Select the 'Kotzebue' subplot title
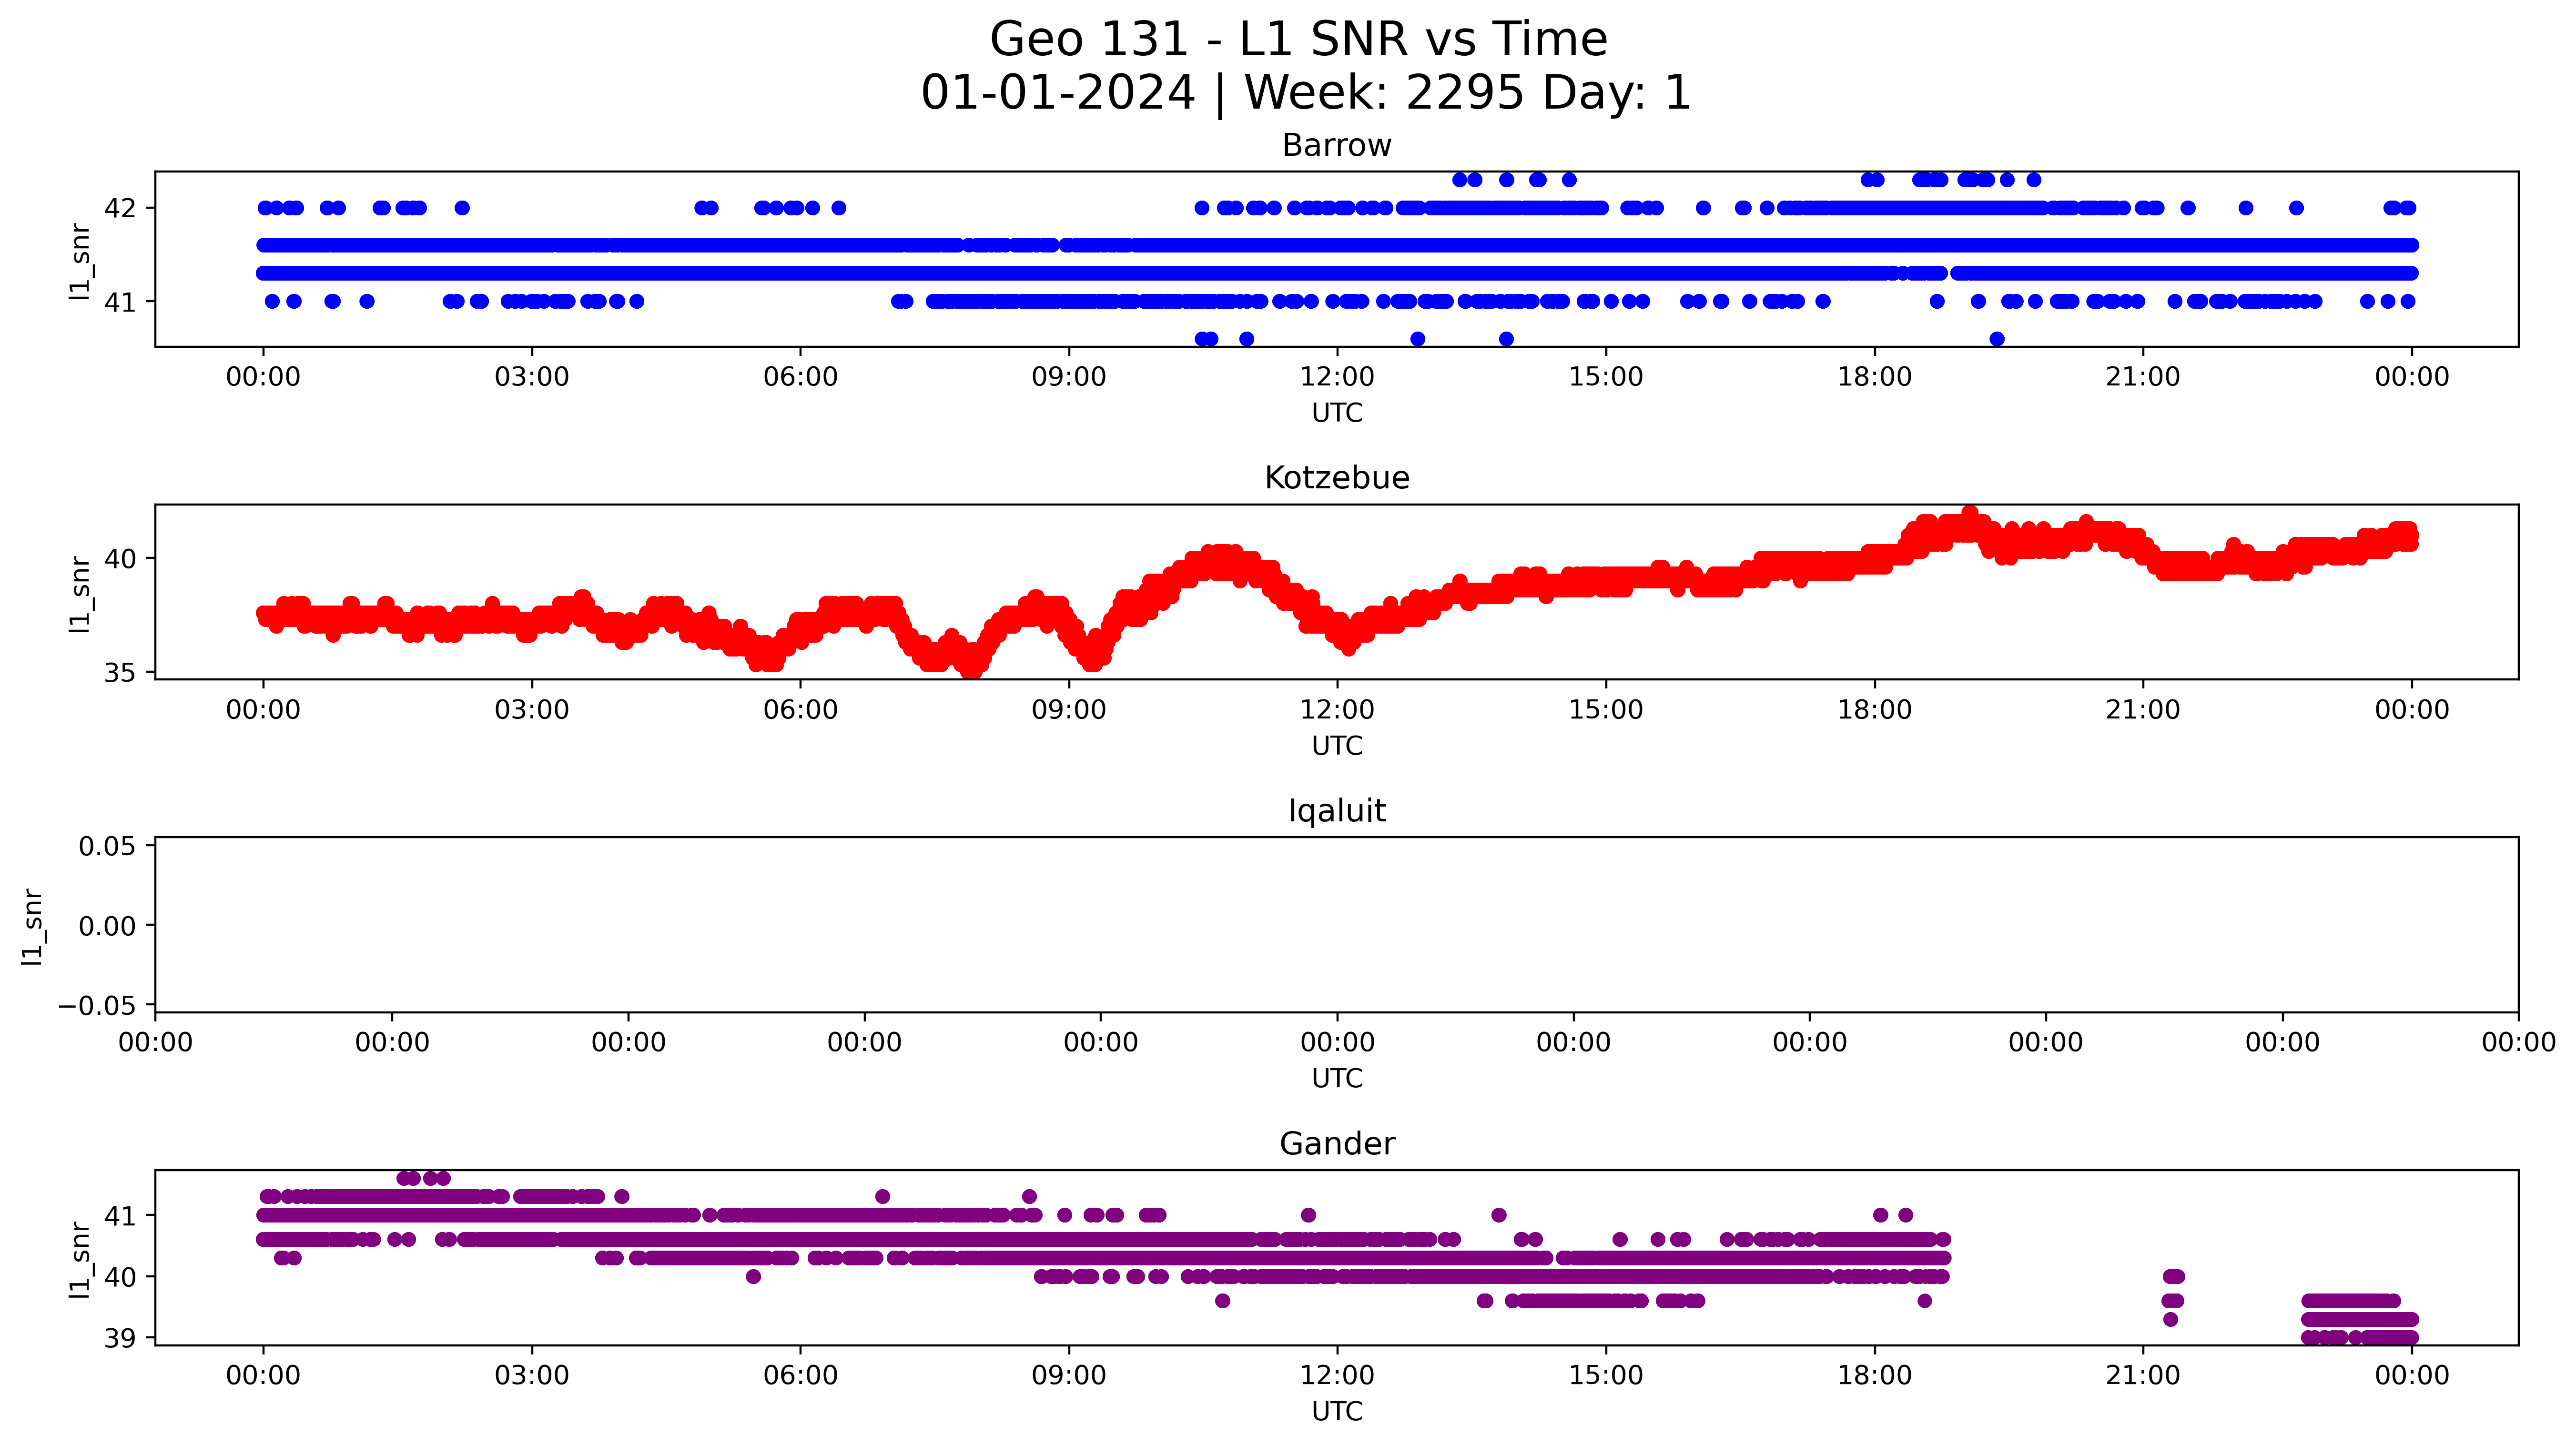This screenshot has width=2576, height=1445. click(1337, 478)
